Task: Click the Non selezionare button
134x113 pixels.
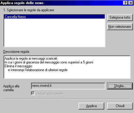Action: pos(120,27)
